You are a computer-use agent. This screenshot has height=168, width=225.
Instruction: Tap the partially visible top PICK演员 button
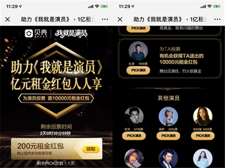[x=138, y=29]
